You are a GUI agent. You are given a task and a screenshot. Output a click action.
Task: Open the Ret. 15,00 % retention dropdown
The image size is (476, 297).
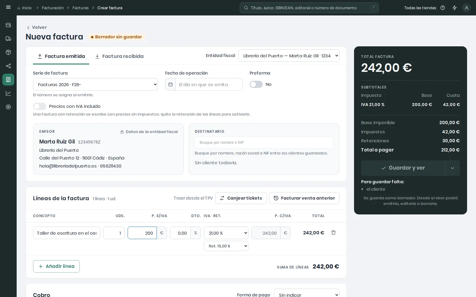point(226,246)
